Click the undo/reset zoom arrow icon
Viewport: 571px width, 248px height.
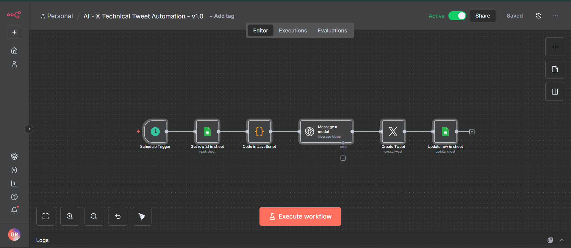pyautogui.click(x=118, y=216)
